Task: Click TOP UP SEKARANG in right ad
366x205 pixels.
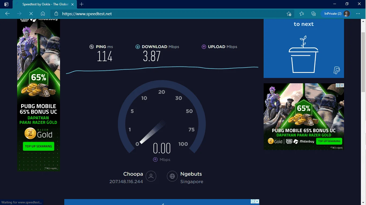Action: click(x=329, y=141)
